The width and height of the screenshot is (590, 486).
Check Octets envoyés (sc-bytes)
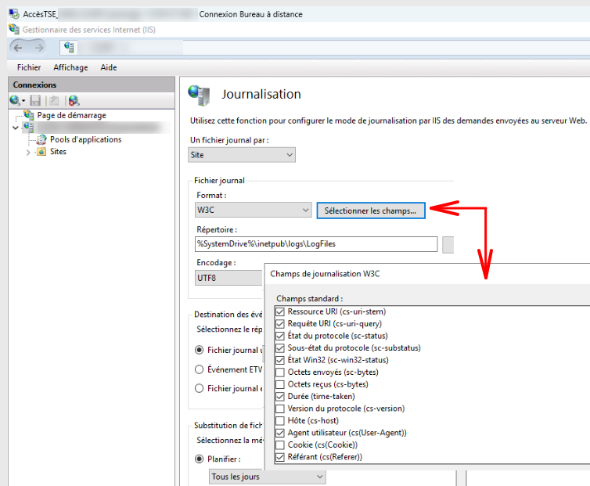279,373
